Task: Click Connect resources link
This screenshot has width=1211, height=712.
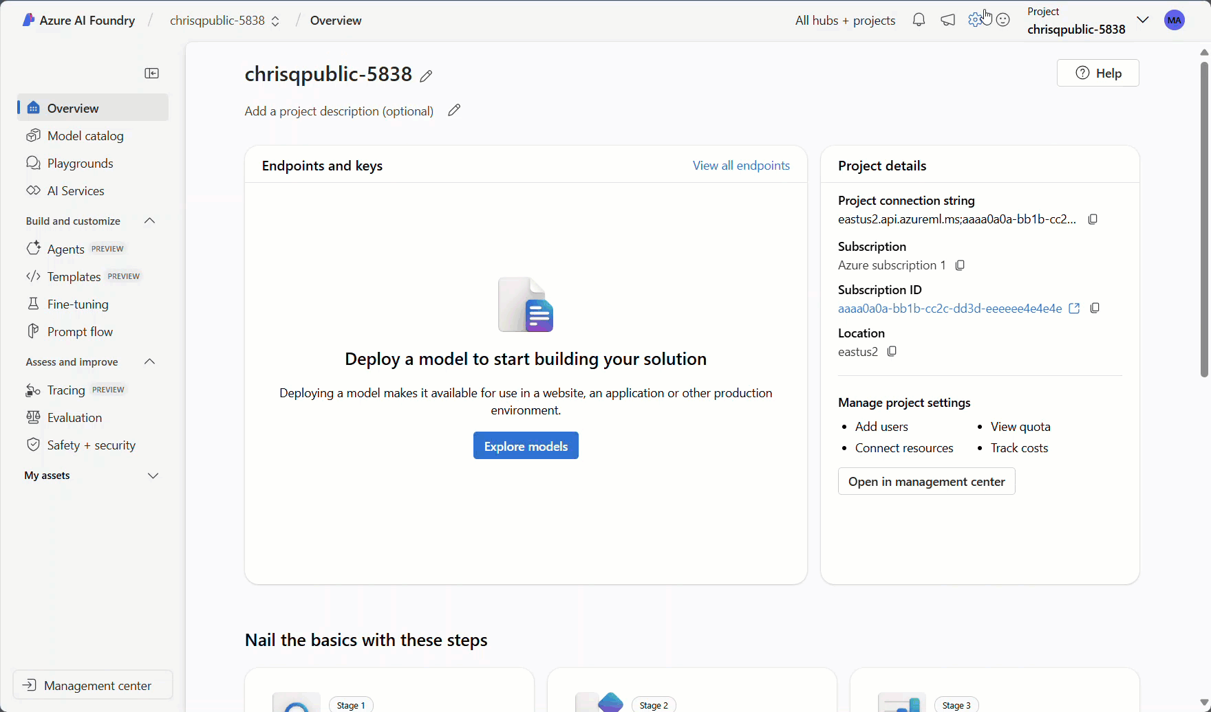Action: click(x=904, y=448)
